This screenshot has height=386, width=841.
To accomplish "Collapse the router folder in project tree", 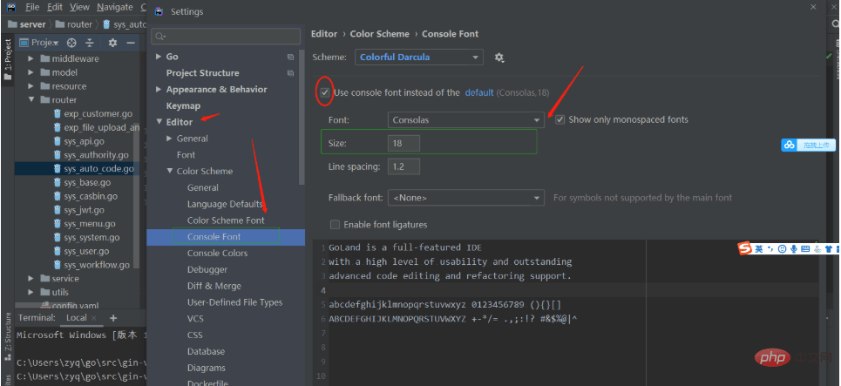I will pos(31,99).
